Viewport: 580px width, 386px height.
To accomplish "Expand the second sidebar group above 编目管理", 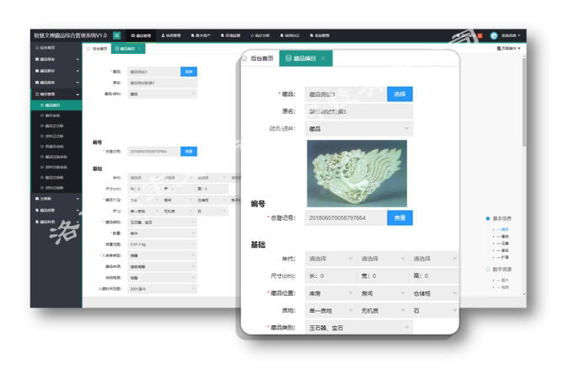I will 56,71.
